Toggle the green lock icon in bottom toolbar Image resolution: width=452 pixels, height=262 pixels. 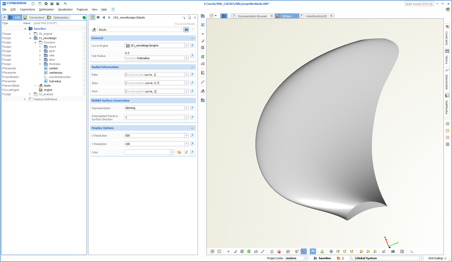coord(322,251)
